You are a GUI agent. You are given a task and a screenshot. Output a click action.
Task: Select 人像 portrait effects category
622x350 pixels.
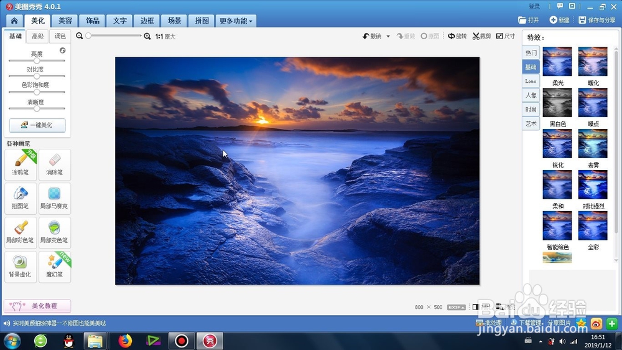pos(531,95)
